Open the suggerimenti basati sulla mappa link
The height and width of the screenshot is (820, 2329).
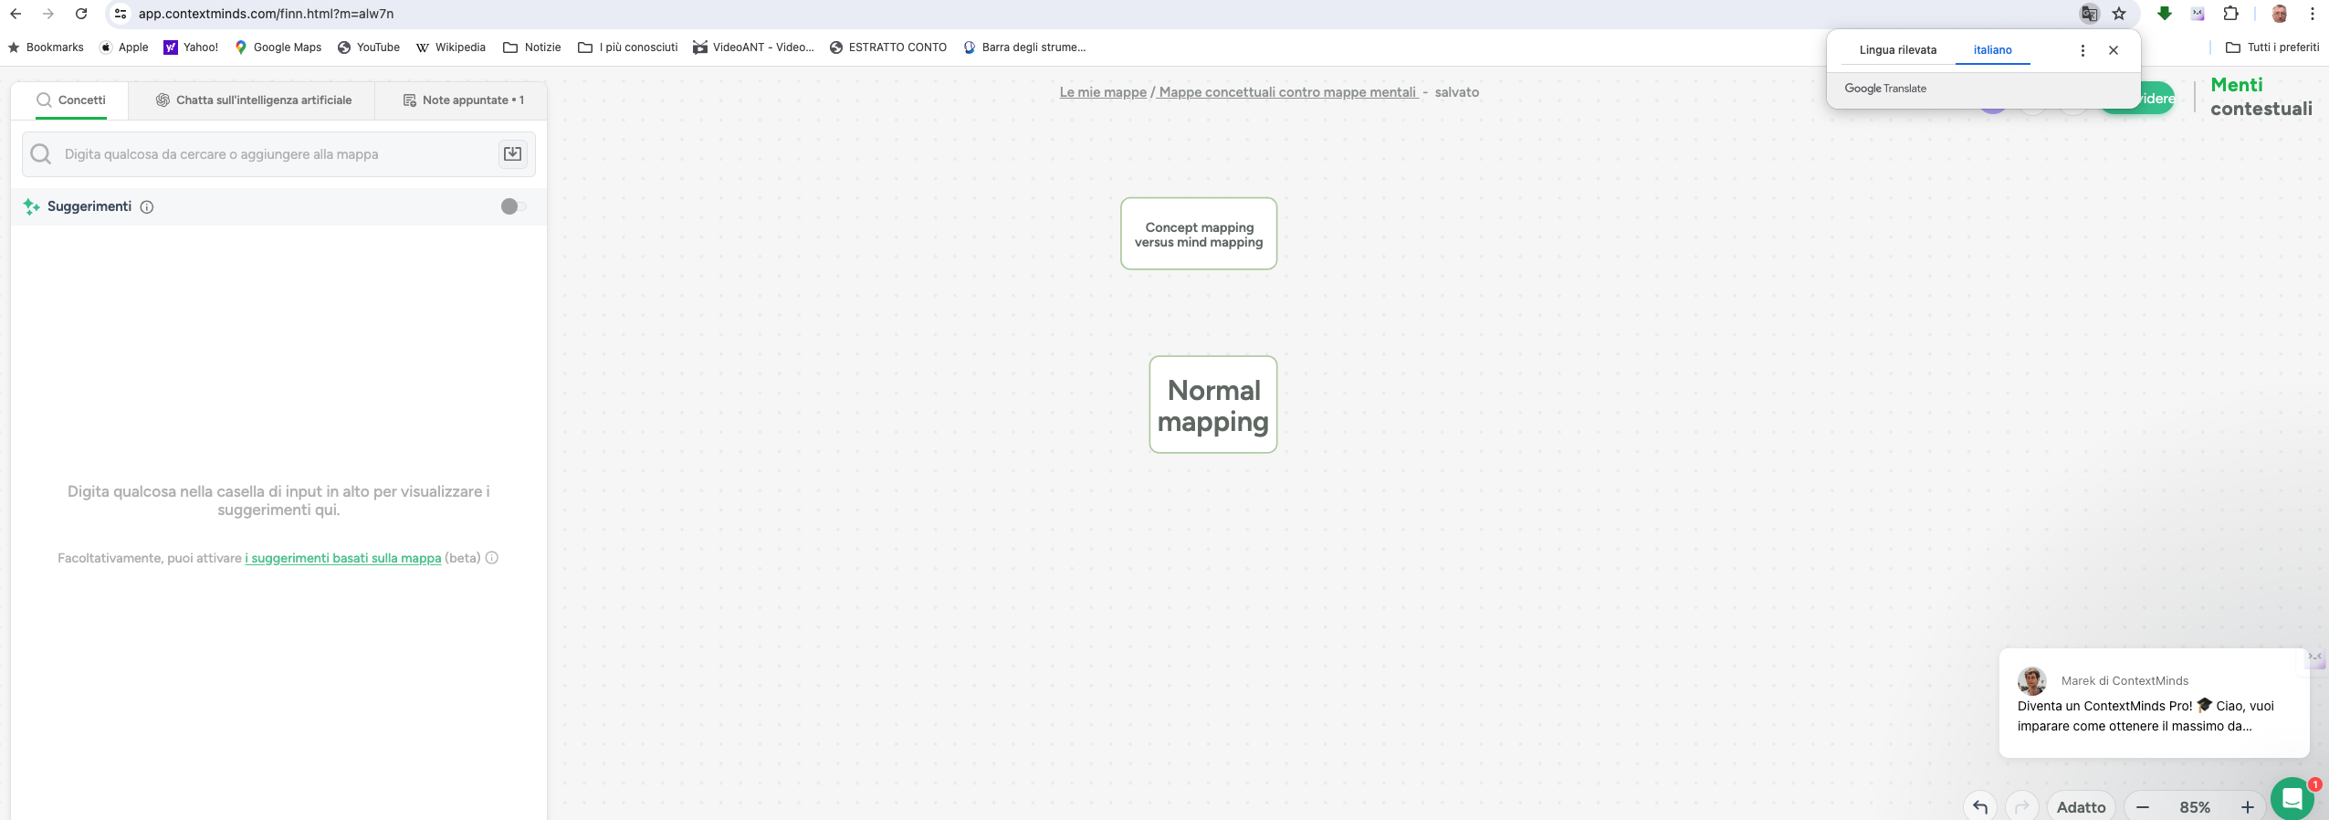pos(343,558)
